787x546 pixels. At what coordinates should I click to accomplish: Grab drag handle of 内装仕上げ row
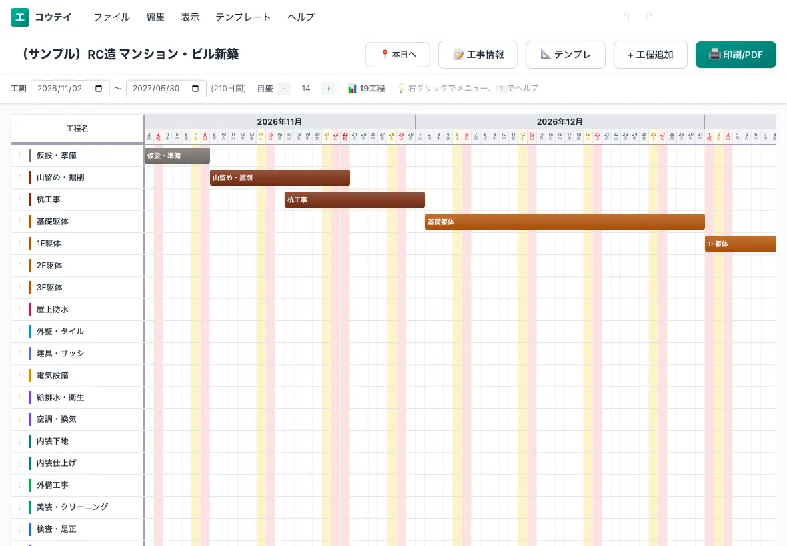click(x=21, y=463)
